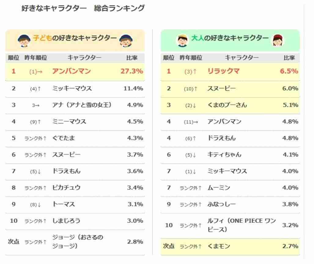314x264 pixels.
Task: Click the ふなっしー character name
Action: (x=221, y=204)
